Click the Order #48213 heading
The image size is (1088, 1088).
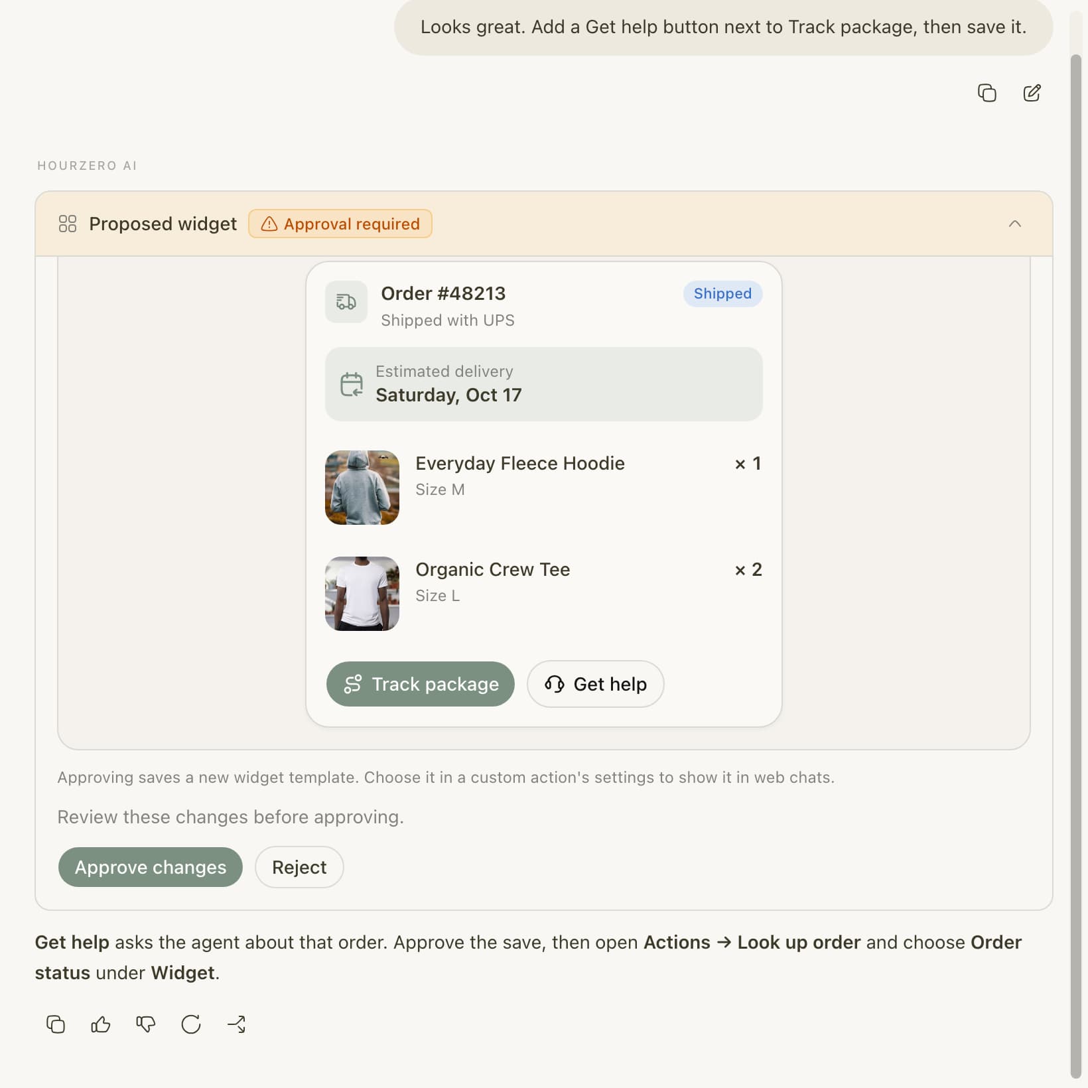point(443,293)
